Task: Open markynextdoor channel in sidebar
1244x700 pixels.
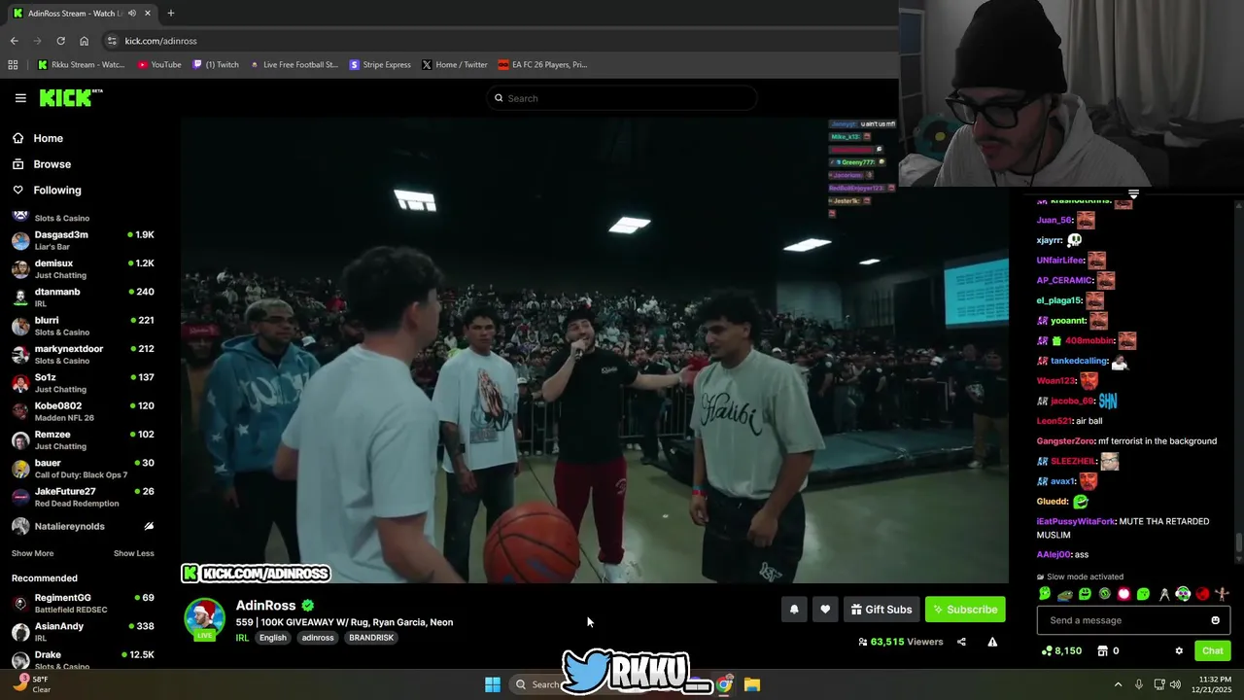Action: [x=83, y=354]
